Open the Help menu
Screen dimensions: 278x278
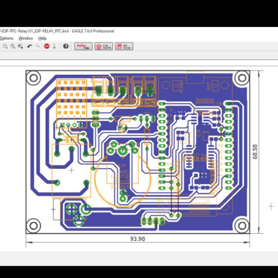coord(43,38)
